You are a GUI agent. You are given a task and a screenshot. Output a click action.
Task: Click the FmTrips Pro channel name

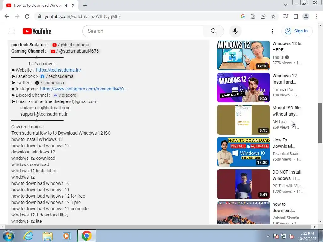(x=283, y=89)
